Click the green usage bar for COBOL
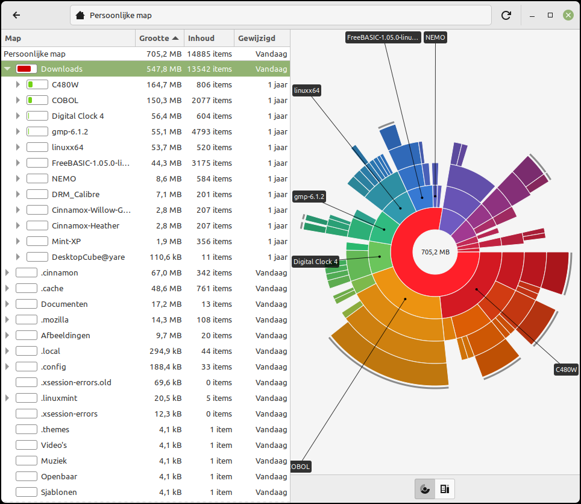Image resolution: width=581 pixels, height=504 pixels. click(x=37, y=100)
